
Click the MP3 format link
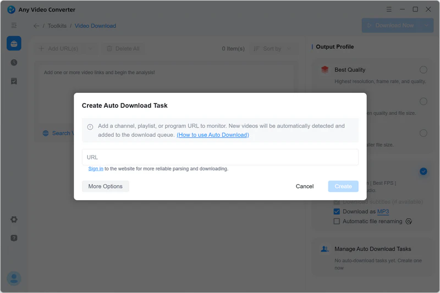(x=383, y=212)
